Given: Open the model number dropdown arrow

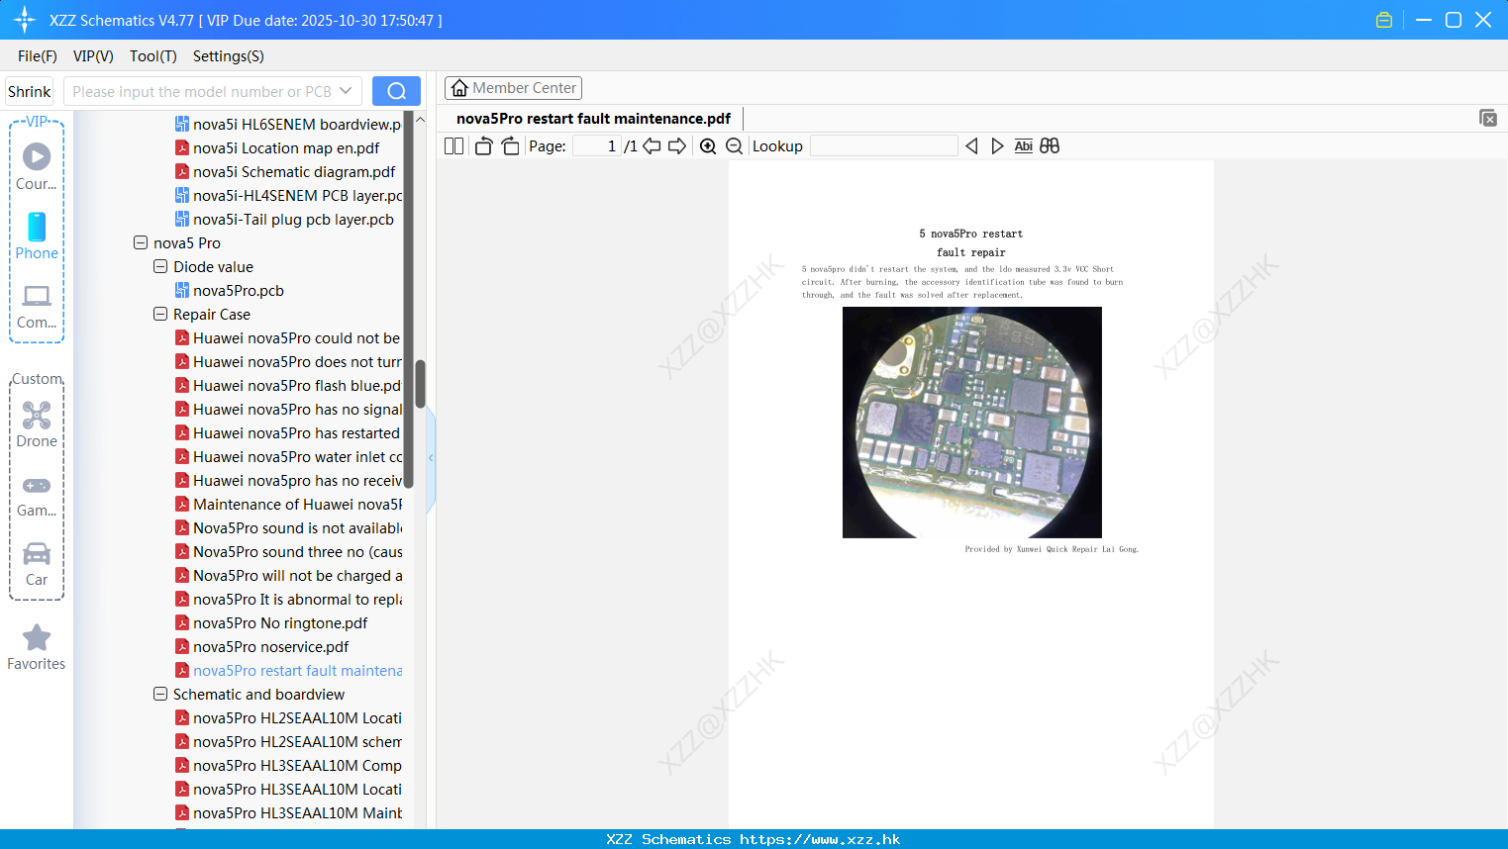Looking at the screenshot, I should pyautogui.click(x=346, y=91).
